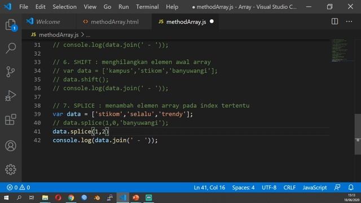Click the code minimap preview
Viewport: 361px width, 203px height.
click(342, 51)
